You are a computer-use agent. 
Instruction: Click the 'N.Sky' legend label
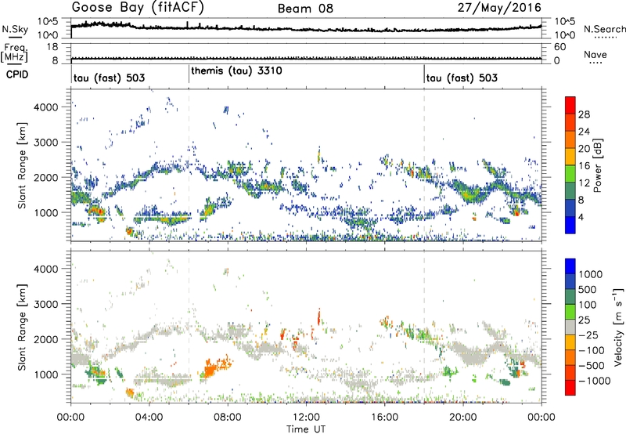point(15,29)
